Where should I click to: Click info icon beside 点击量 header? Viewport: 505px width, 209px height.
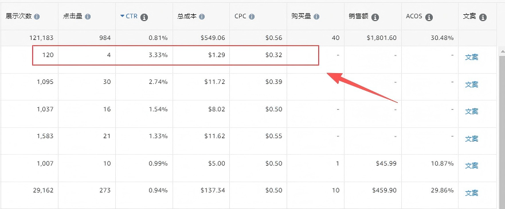88,17
